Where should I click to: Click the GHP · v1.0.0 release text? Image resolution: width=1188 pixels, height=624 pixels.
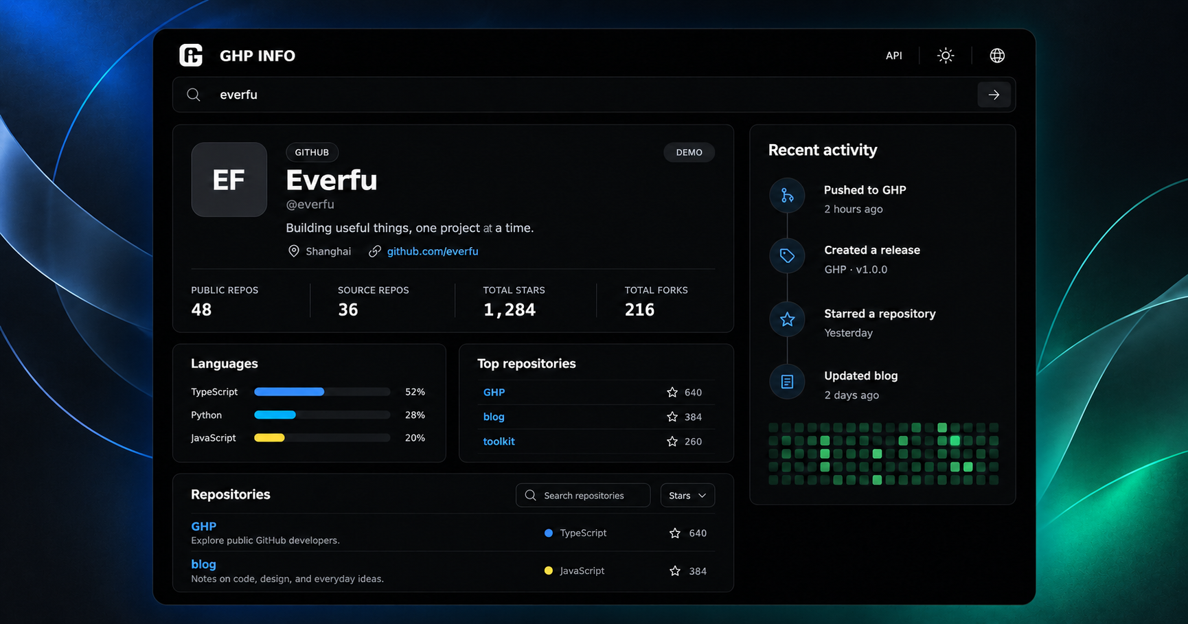[x=856, y=269]
